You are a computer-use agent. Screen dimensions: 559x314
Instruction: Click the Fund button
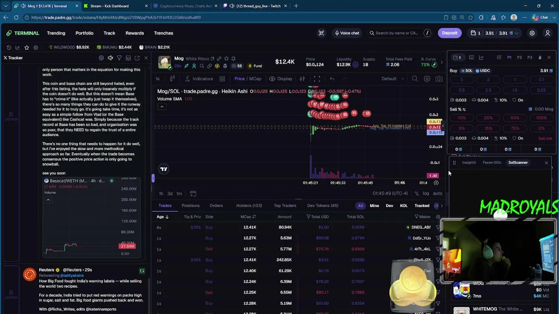coord(255,66)
